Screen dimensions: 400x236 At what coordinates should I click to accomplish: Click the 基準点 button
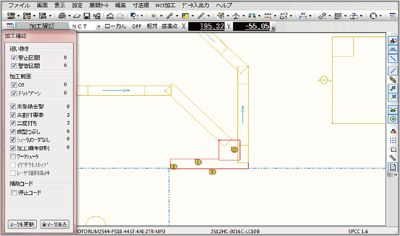click(x=169, y=26)
